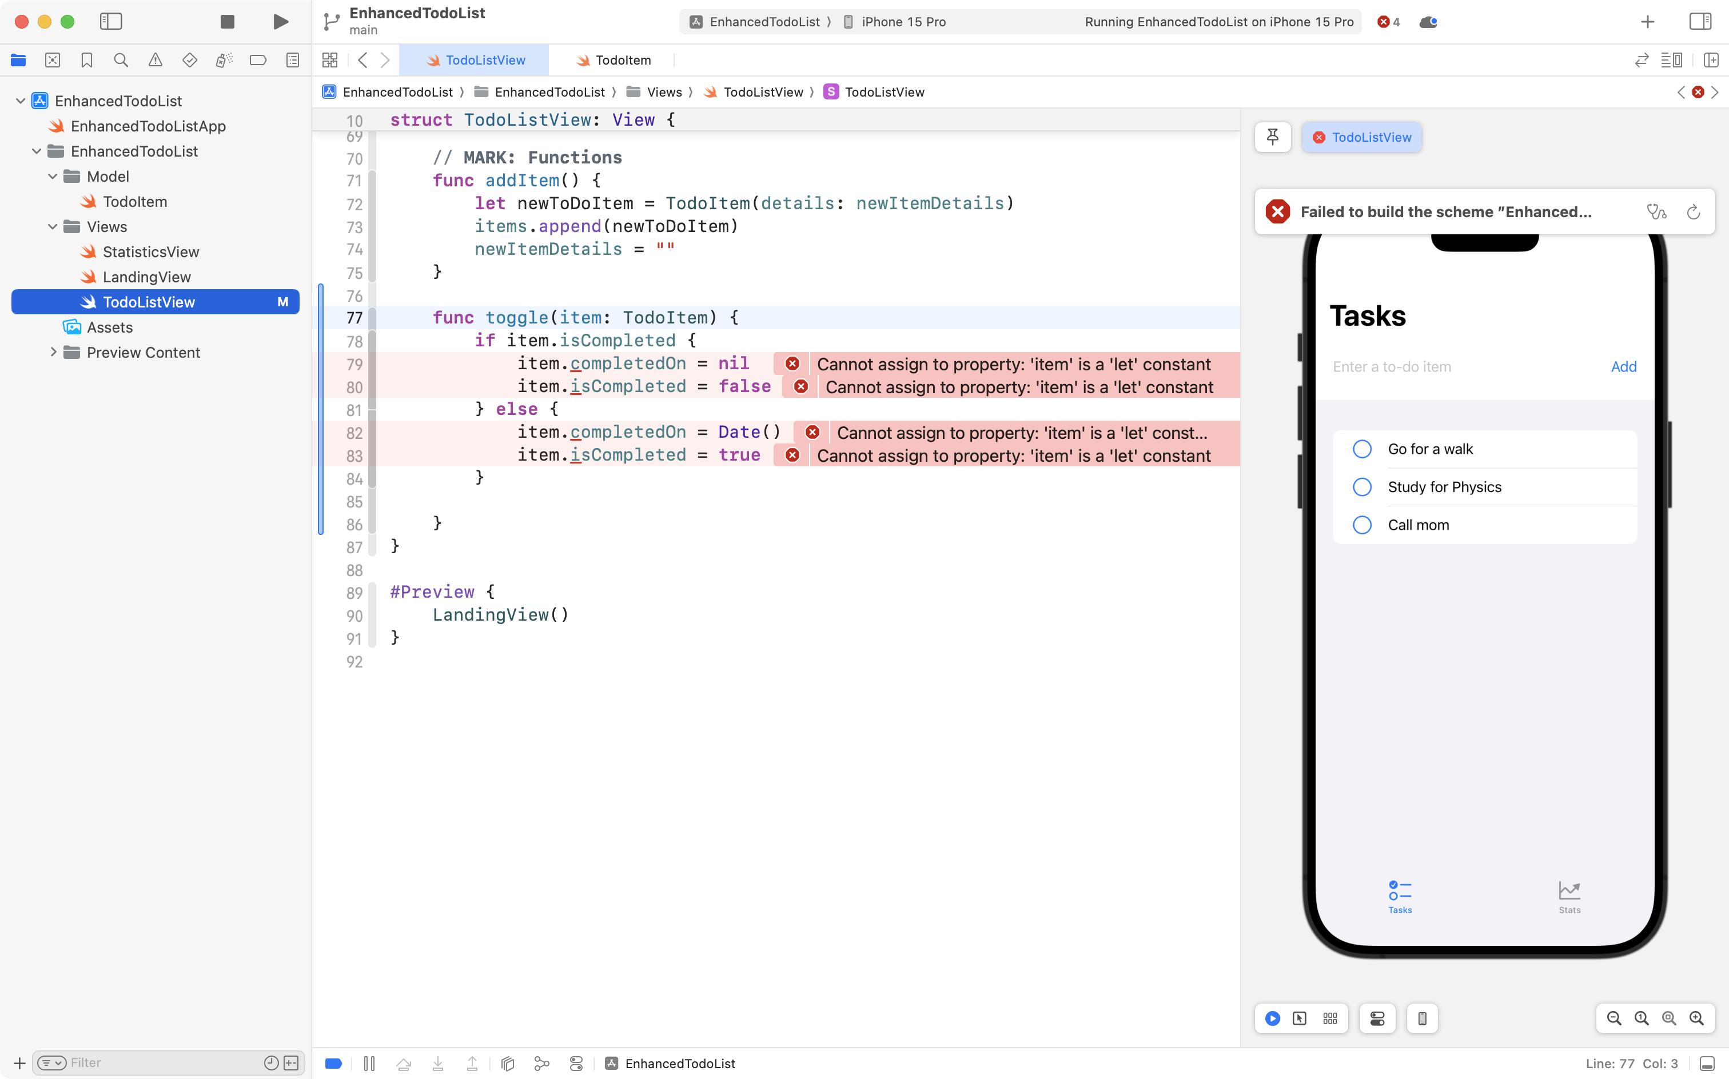
Task: Check off the Go for a walk task
Action: point(1361,448)
